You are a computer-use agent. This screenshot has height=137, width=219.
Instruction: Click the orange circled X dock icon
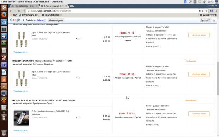tap(4, 100)
